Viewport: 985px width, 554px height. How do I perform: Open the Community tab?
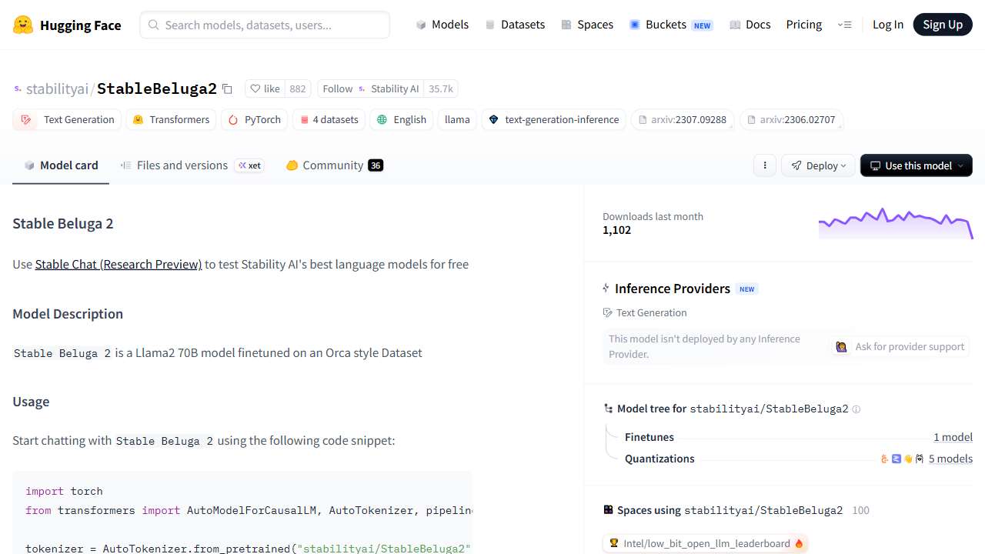point(332,165)
